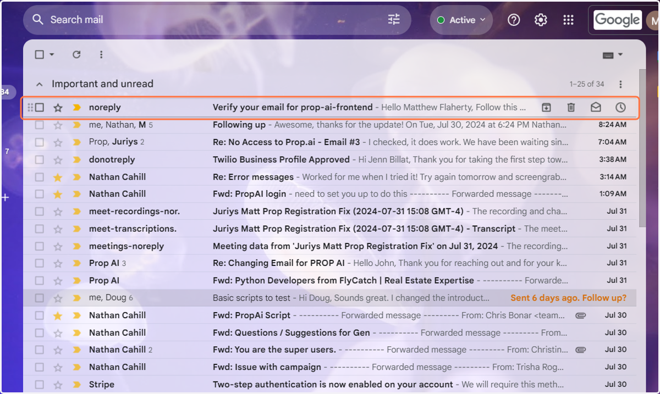Select the No Access to Prop.ai email checkbox
Viewport: 660px width, 394px height.
tap(40, 142)
